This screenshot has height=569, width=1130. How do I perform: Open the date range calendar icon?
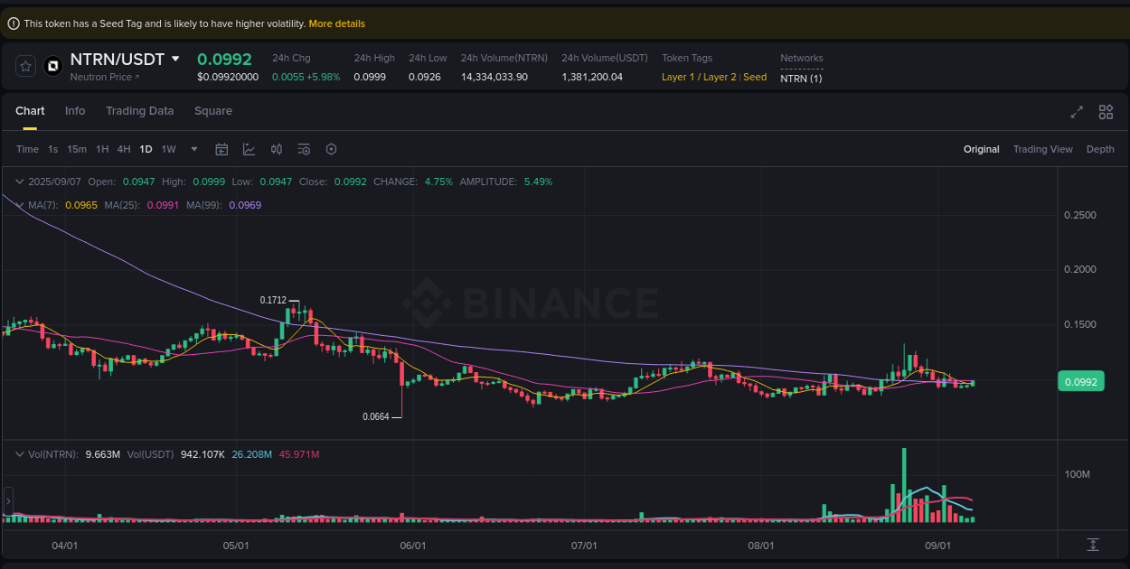(x=221, y=149)
